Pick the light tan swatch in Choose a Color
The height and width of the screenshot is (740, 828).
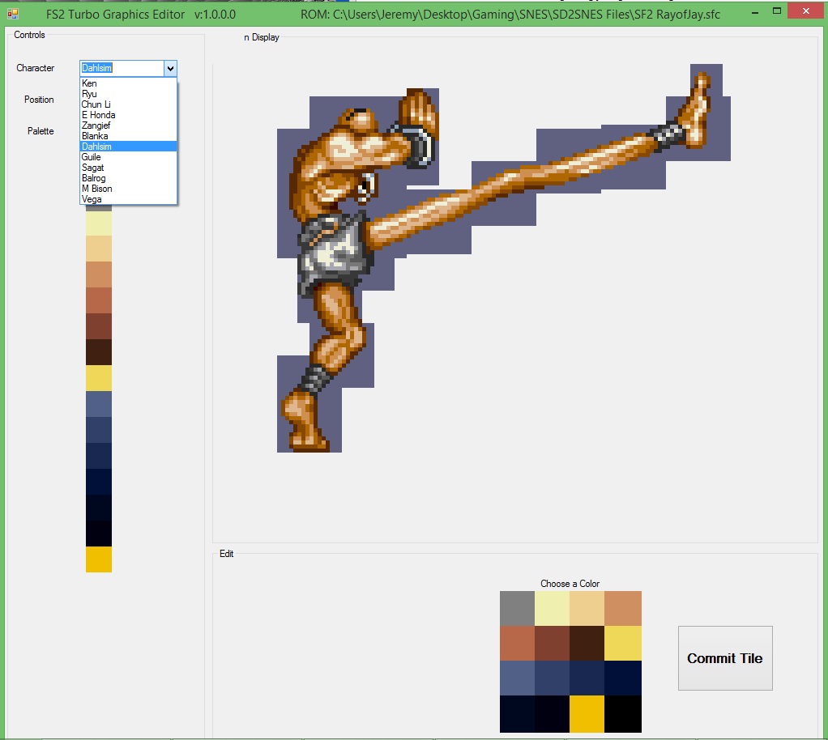coord(587,609)
